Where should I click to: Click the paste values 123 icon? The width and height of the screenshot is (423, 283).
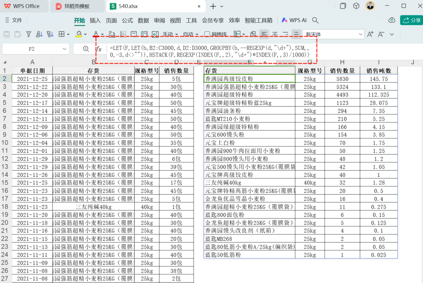(7, 34)
